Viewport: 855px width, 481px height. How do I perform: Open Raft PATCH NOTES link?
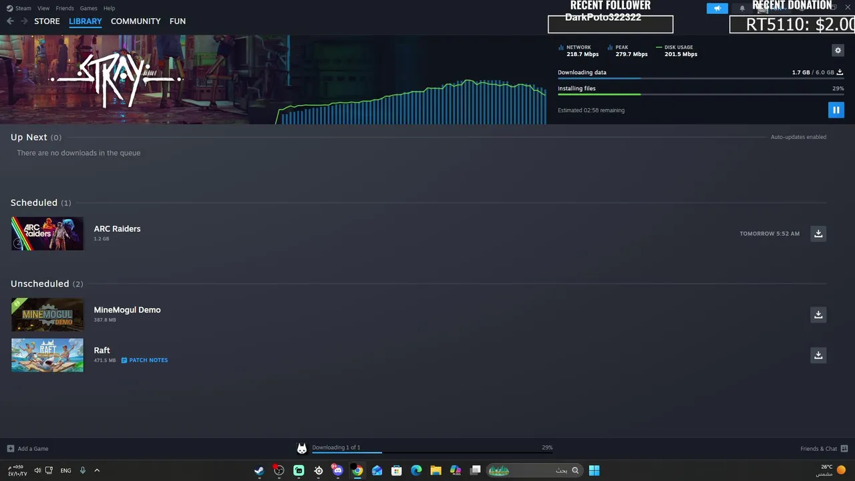[144, 360]
